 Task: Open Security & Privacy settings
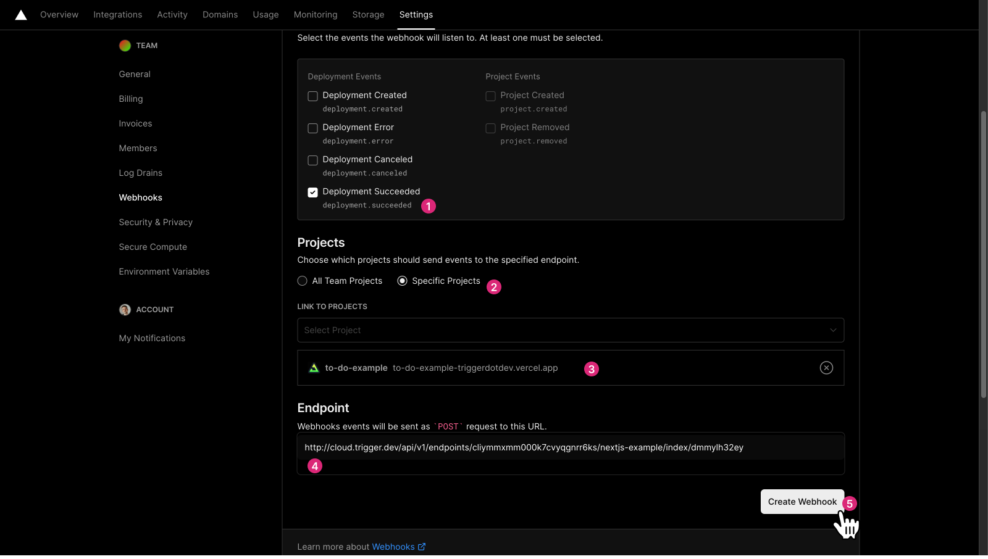click(x=156, y=222)
